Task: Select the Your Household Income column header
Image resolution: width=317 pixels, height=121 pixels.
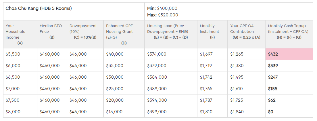Action: [20, 34]
